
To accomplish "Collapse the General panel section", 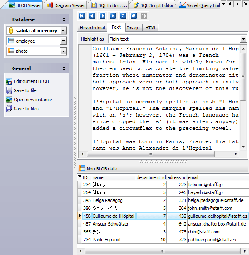I will [64, 68].
